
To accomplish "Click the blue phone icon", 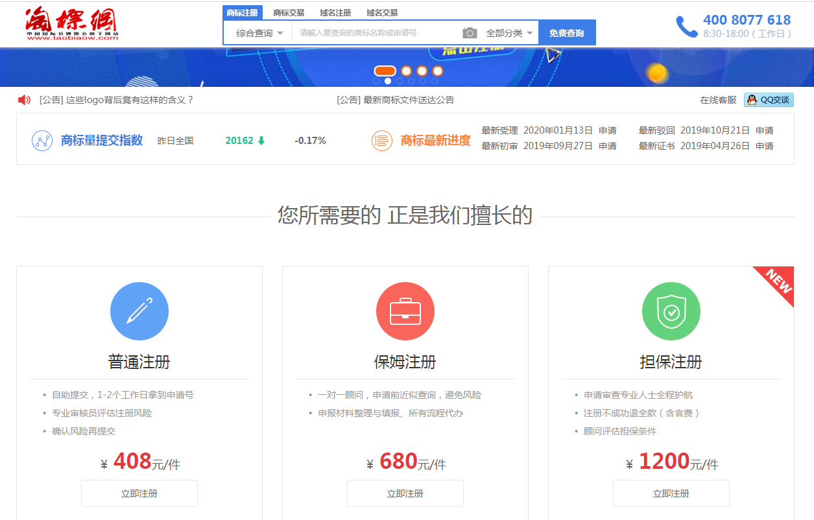I will coord(687,27).
